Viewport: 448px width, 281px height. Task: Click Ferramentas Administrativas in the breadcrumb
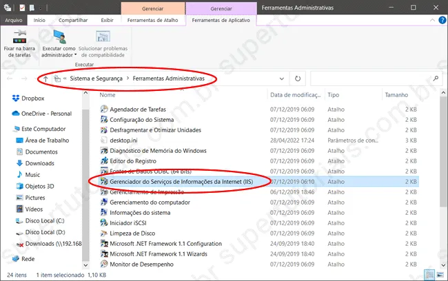point(169,79)
